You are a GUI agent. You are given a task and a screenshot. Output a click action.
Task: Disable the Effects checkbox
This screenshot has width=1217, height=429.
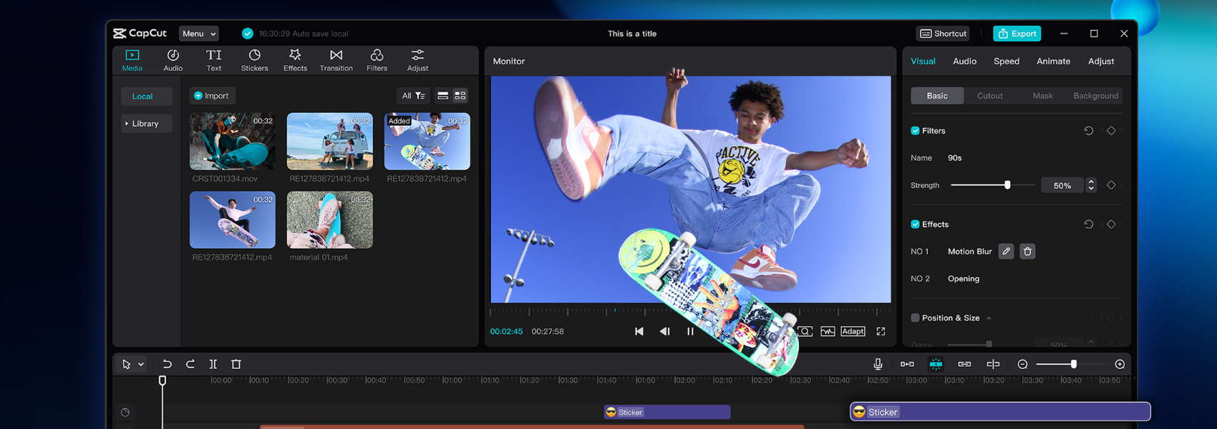[915, 224]
